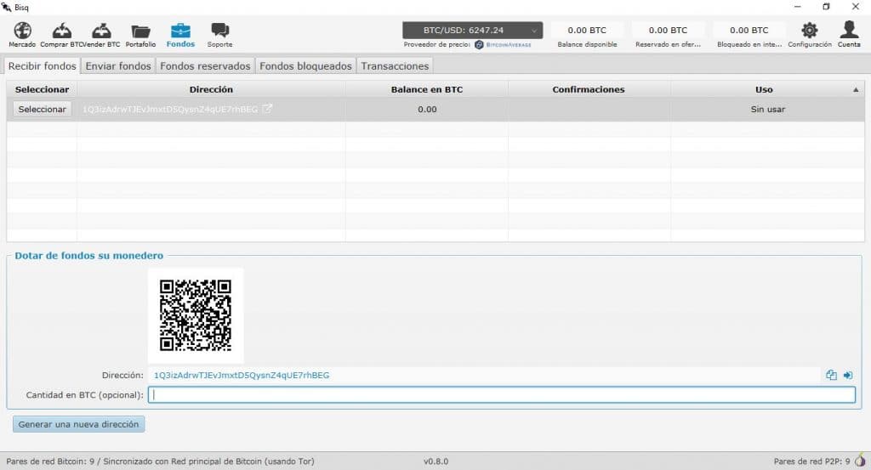The width and height of the screenshot is (871, 470).
Task: Click the Bisq title bar app icon
Action: tap(7, 7)
